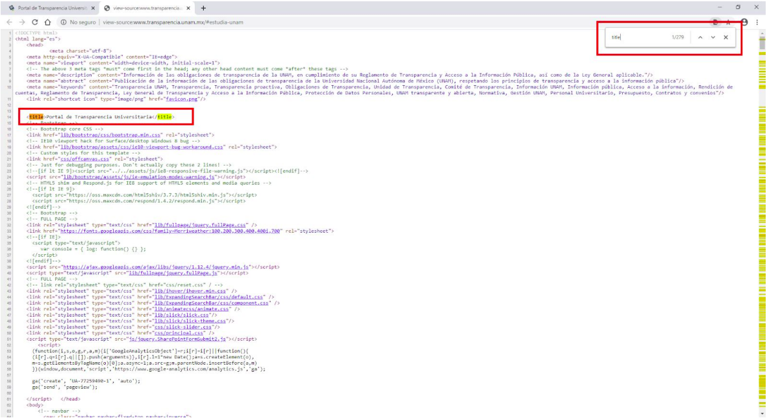Close the Portal de Transparencia tab
The height and width of the screenshot is (418, 767).
[93, 8]
